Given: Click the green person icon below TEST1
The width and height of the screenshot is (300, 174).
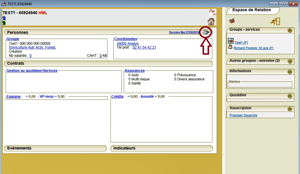Looking at the screenshot, I should coord(4,23).
